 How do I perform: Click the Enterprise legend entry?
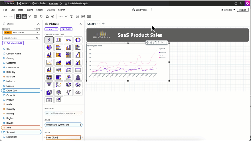(x=163, y=52)
